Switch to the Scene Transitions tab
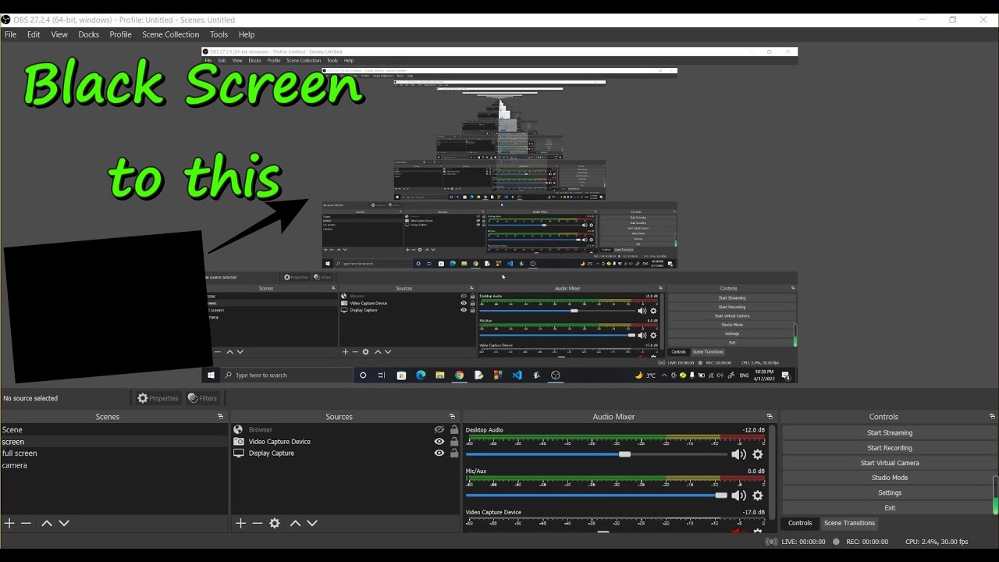Screen dimensions: 999x562 click(849, 523)
